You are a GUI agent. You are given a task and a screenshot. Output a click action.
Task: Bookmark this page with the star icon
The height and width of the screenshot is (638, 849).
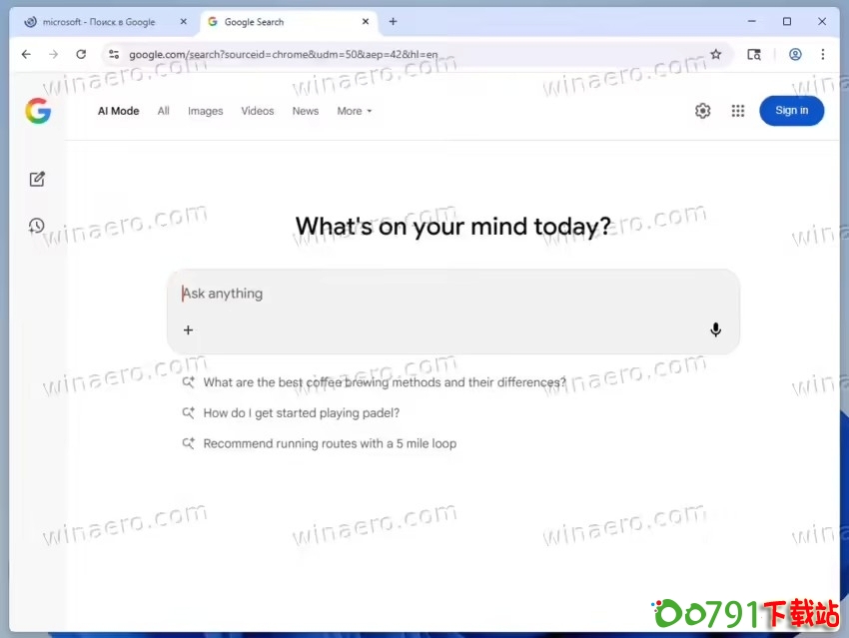pos(715,54)
